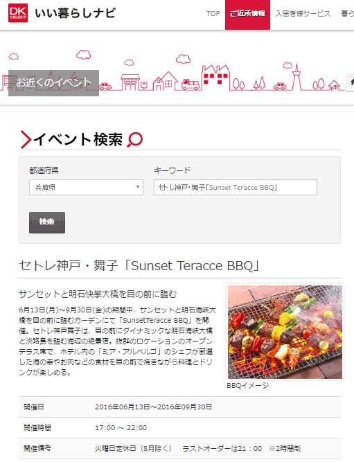Click the partially visible 暮ら menu item
354x462 pixels.
point(347,14)
